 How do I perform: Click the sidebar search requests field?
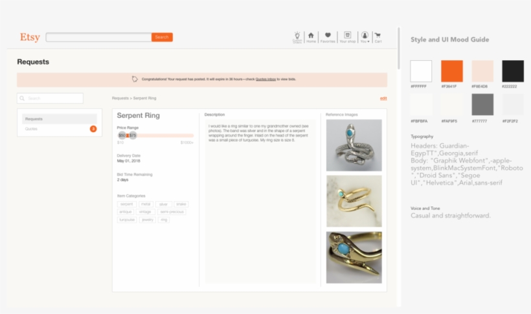(51, 98)
